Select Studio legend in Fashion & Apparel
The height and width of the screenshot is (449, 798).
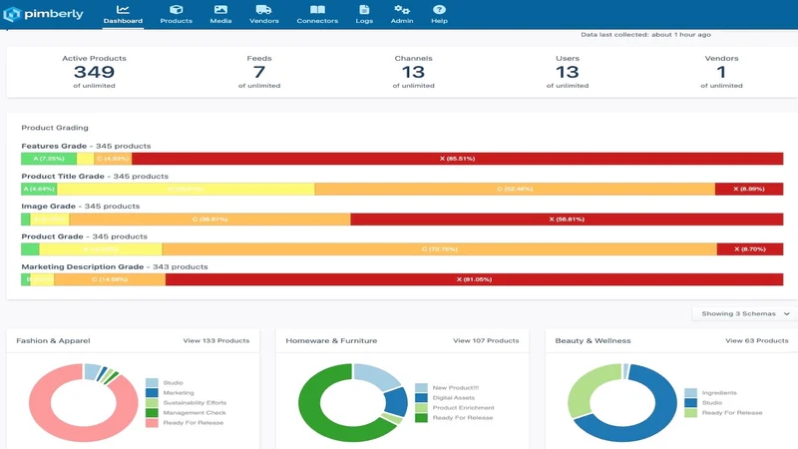coord(165,383)
